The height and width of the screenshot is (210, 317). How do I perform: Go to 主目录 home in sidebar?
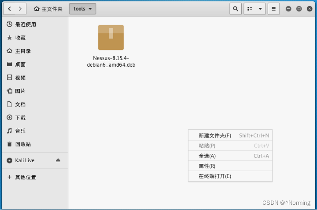point(35,51)
